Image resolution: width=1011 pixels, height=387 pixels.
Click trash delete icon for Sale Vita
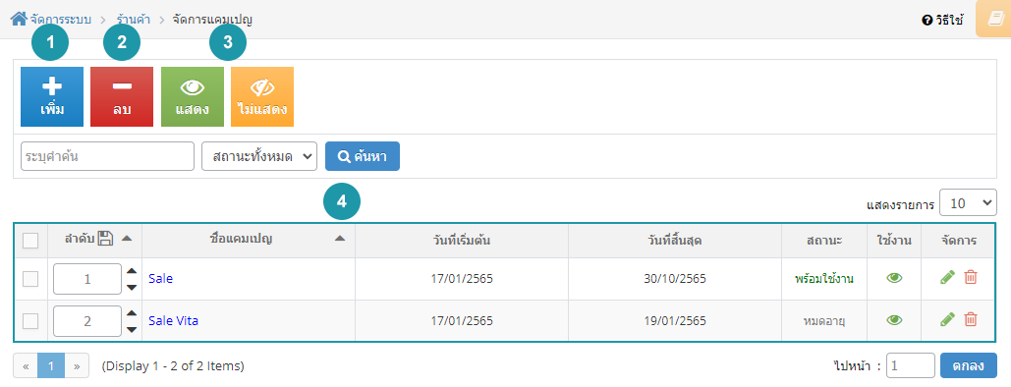click(x=971, y=319)
